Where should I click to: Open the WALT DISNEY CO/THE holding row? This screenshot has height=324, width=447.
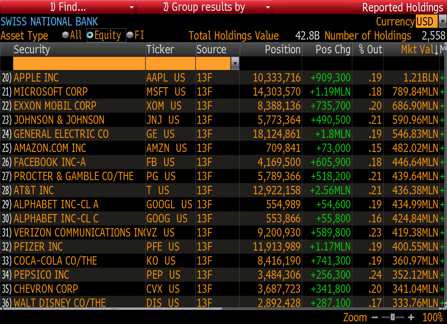pyautogui.click(x=222, y=302)
